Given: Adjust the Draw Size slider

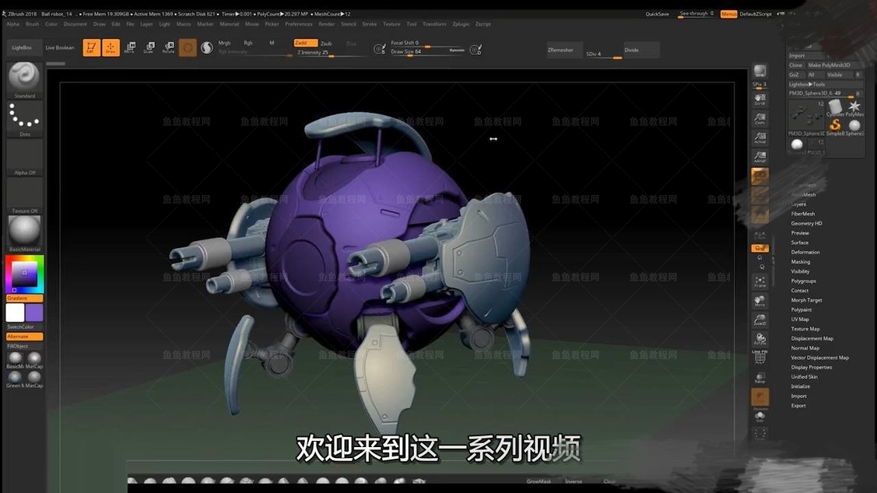Looking at the screenshot, I should pyautogui.click(x=428, y=51).
